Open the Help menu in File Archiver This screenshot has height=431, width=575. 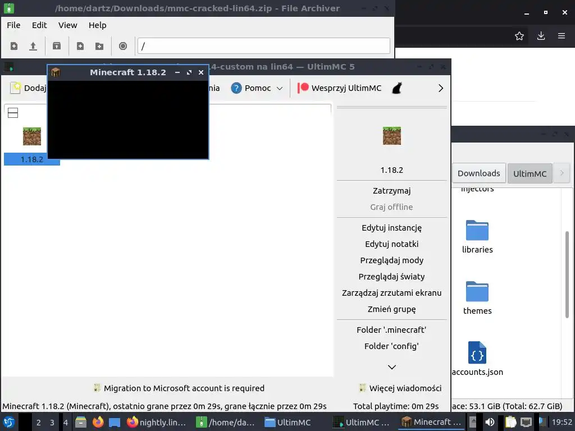pos(98,25)
